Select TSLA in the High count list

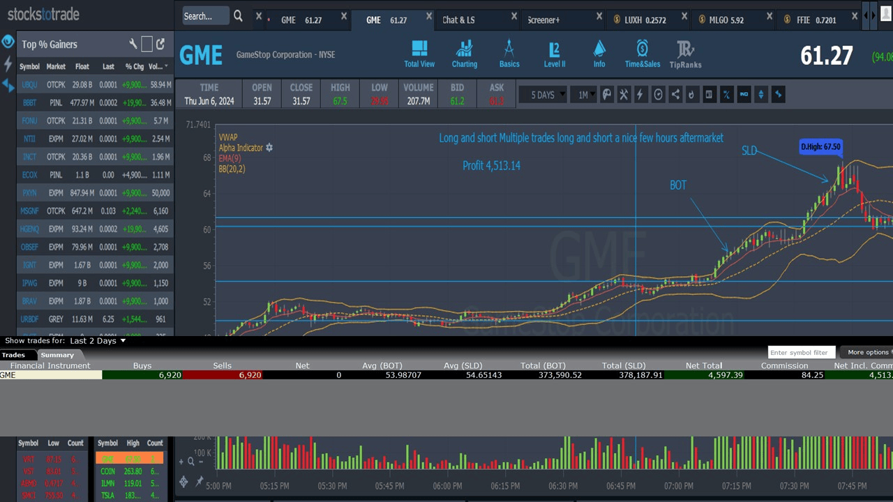(130, 495)
